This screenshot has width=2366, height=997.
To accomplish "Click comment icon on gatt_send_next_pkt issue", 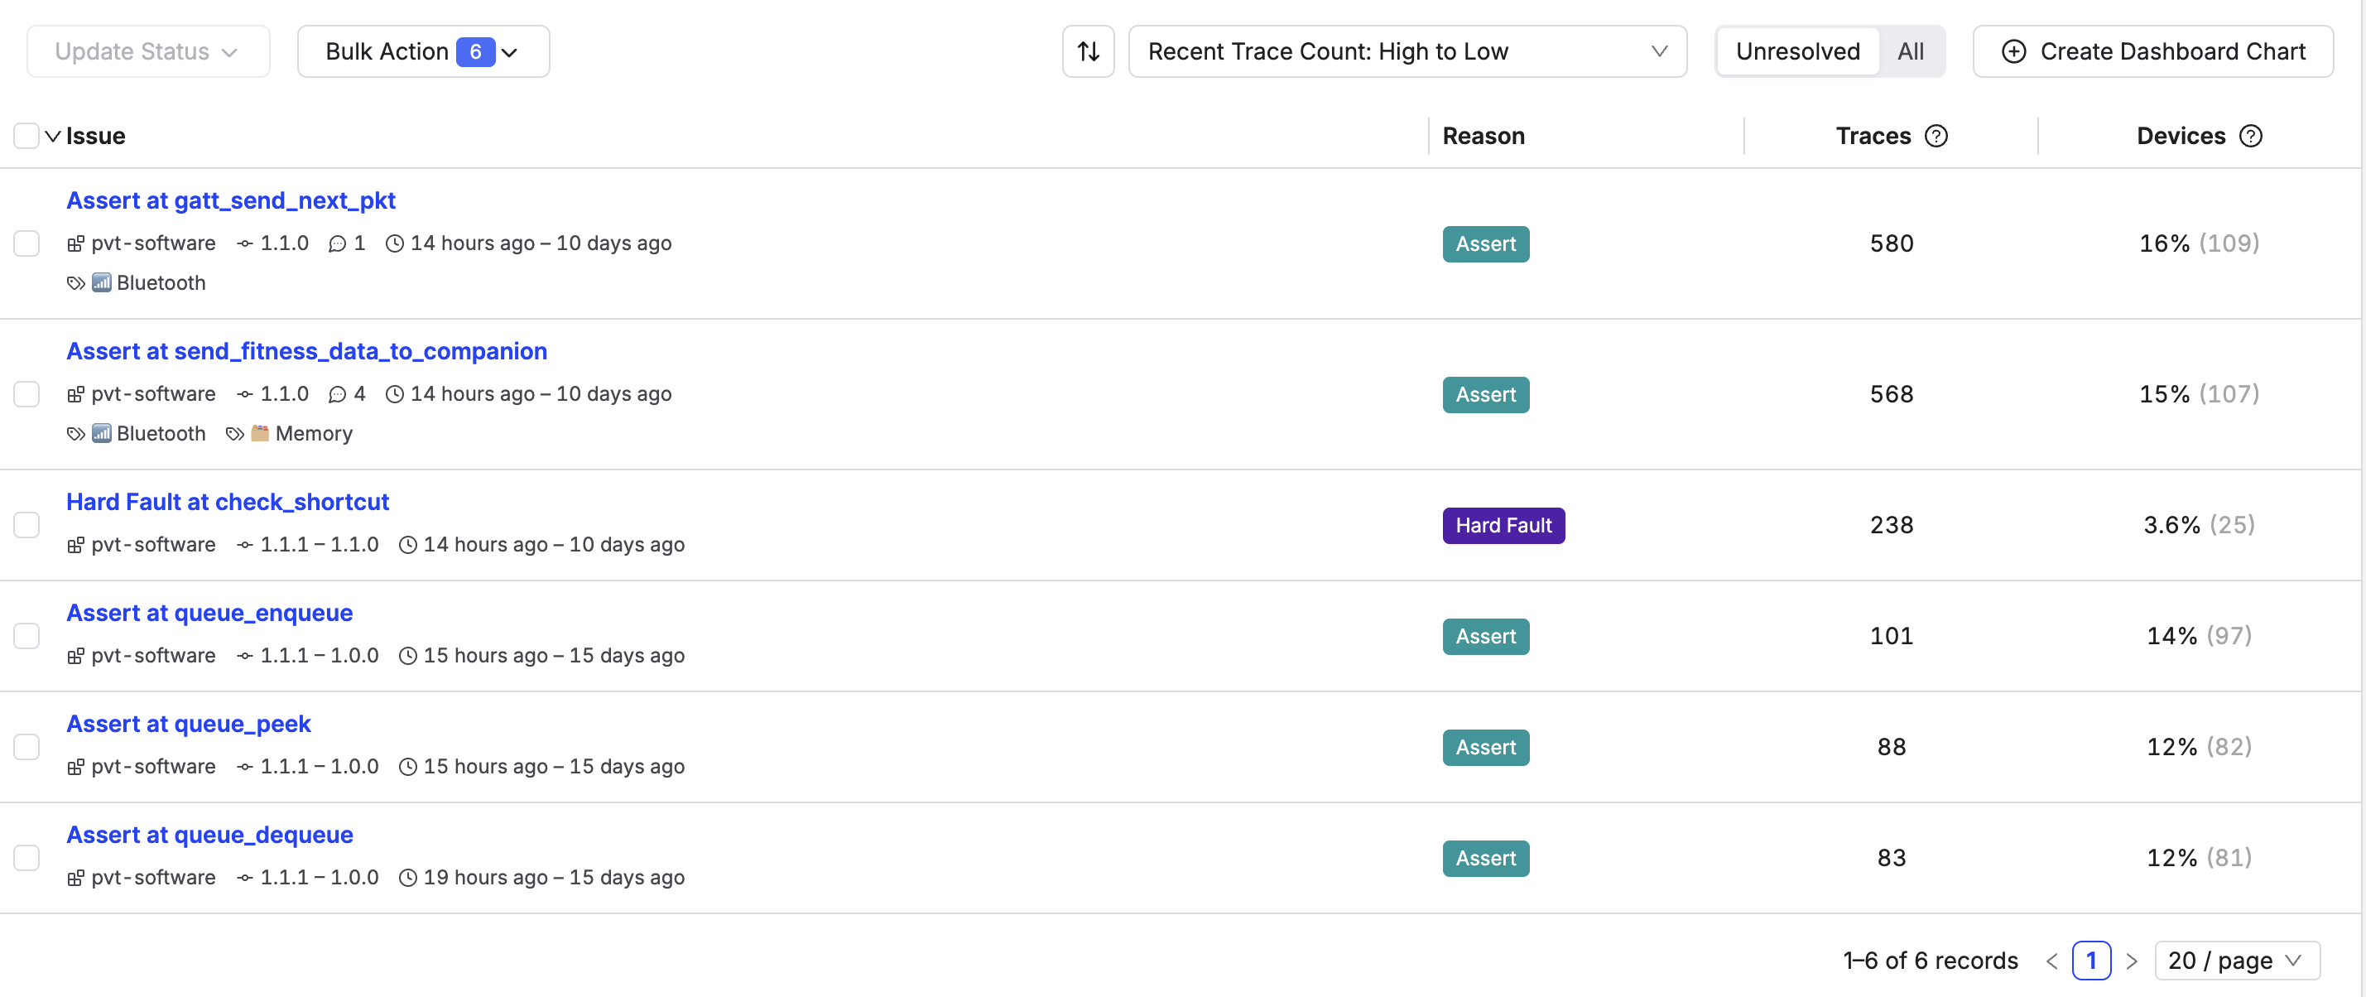I will tap(337, 243).
